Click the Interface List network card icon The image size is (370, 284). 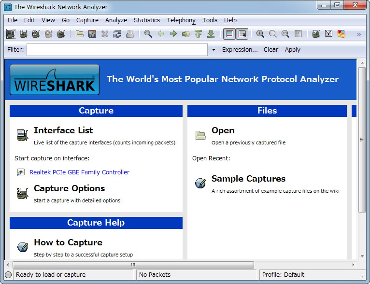pyautogui.click(x=22, y=135)
